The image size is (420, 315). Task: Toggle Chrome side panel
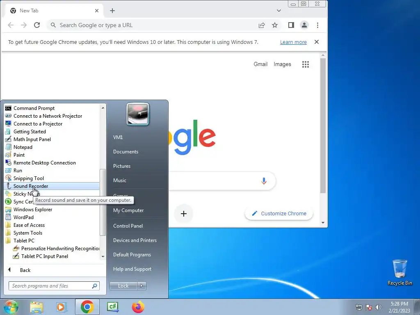click(x=291, y=25)
